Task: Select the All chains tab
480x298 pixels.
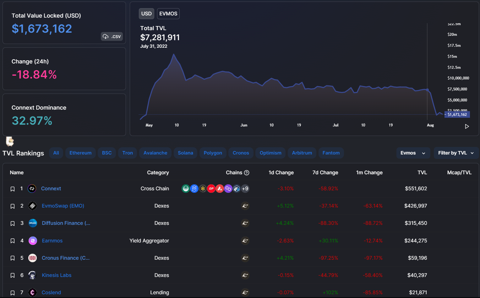Action: click(x=56, y=153)
